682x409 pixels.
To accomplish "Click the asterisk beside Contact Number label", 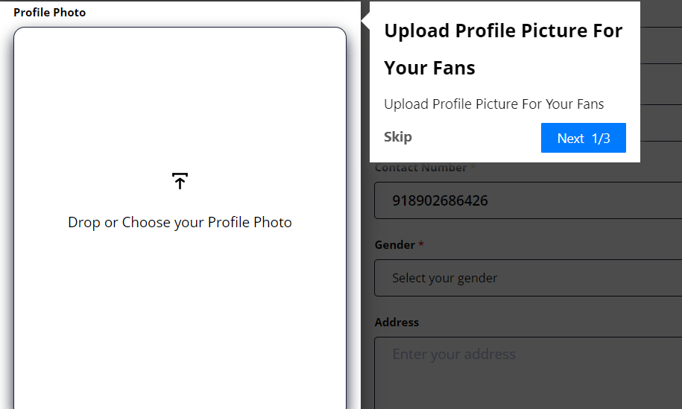I will pos(473,167).
